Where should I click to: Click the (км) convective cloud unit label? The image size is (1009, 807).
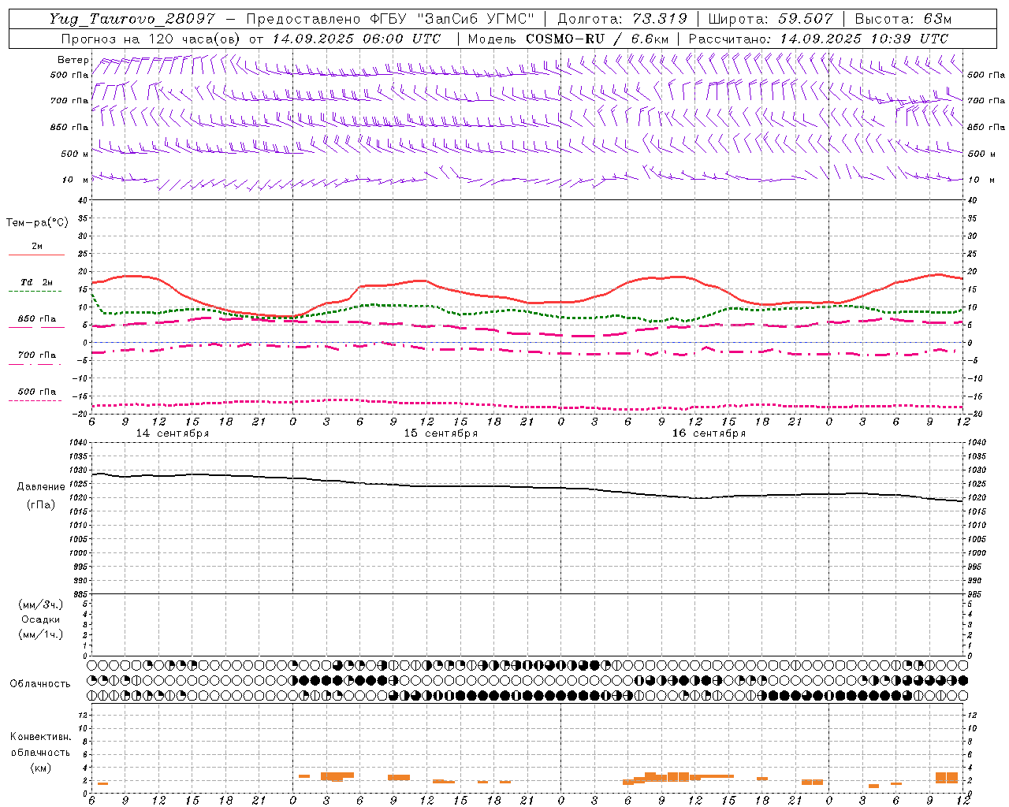tap(41, 768)
